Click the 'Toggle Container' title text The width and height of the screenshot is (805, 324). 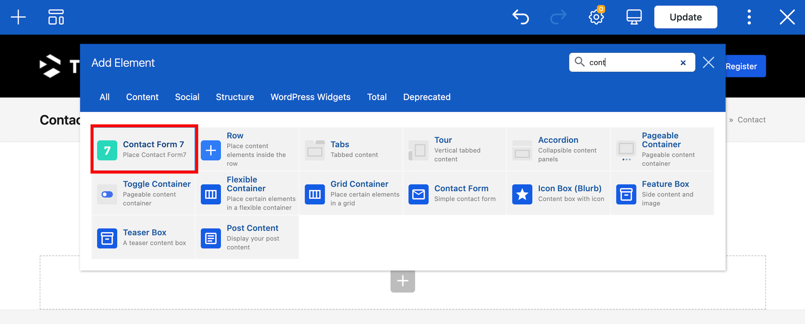click(156, 184)
